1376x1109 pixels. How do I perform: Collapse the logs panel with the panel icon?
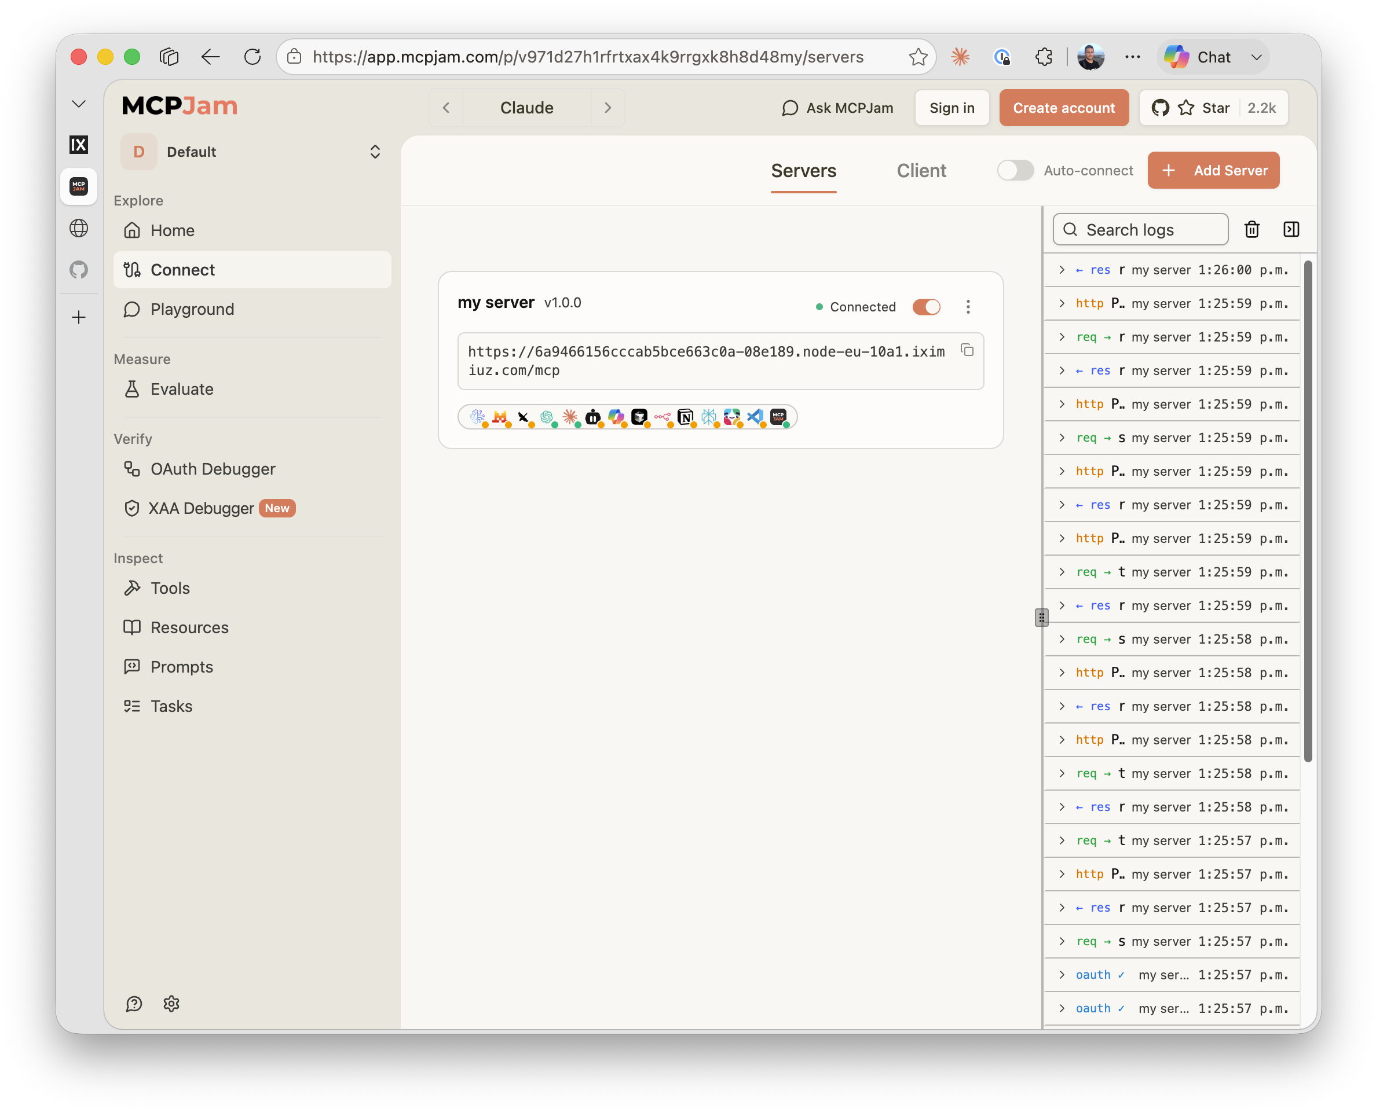1290,229
